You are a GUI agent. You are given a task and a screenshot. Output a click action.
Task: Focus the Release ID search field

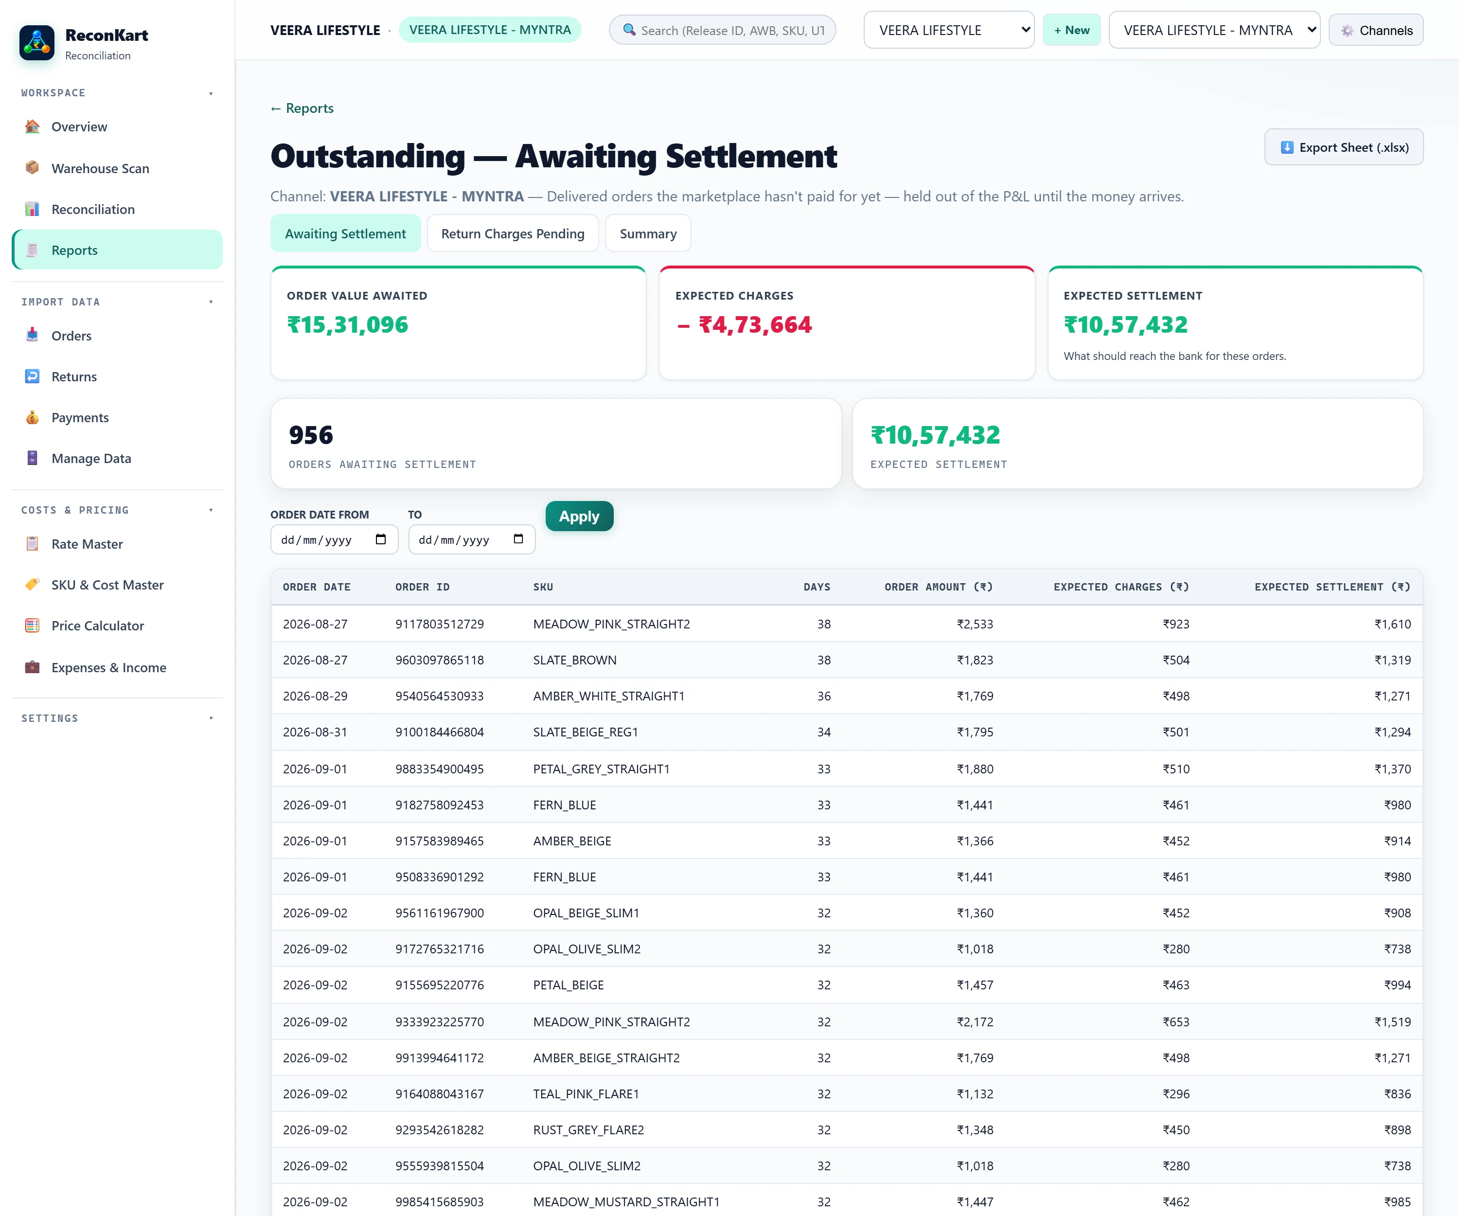[723, 30]
